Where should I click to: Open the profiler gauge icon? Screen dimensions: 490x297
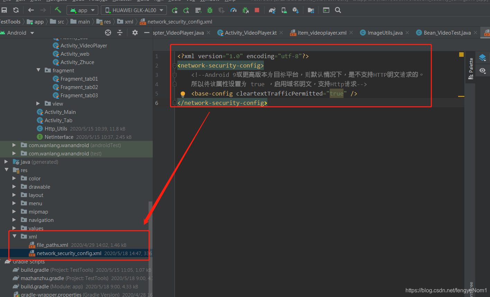[x=233, y=10]
